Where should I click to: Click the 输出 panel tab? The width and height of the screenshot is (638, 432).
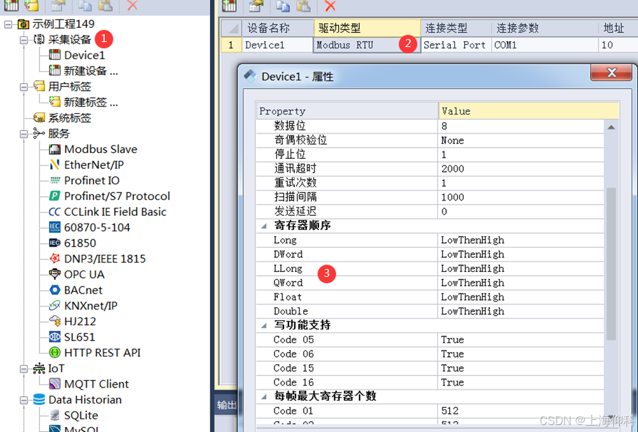[x=226, y=405]
